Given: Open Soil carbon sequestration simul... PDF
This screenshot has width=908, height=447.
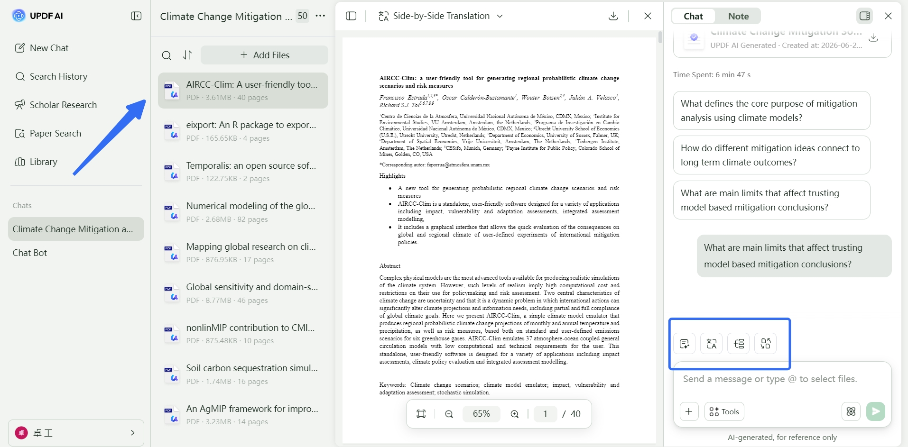Looking at the screenshot, I should [x=243, y=374].
